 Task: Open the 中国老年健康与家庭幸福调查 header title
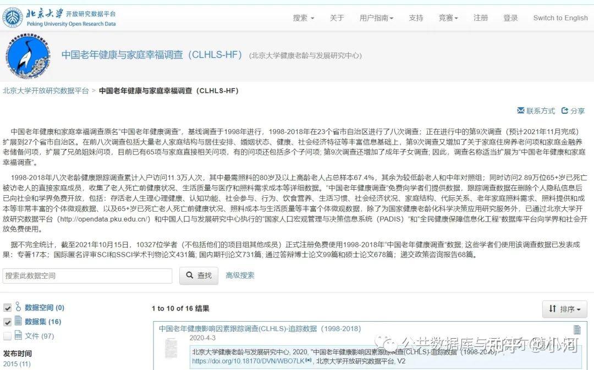click(152, 55)
